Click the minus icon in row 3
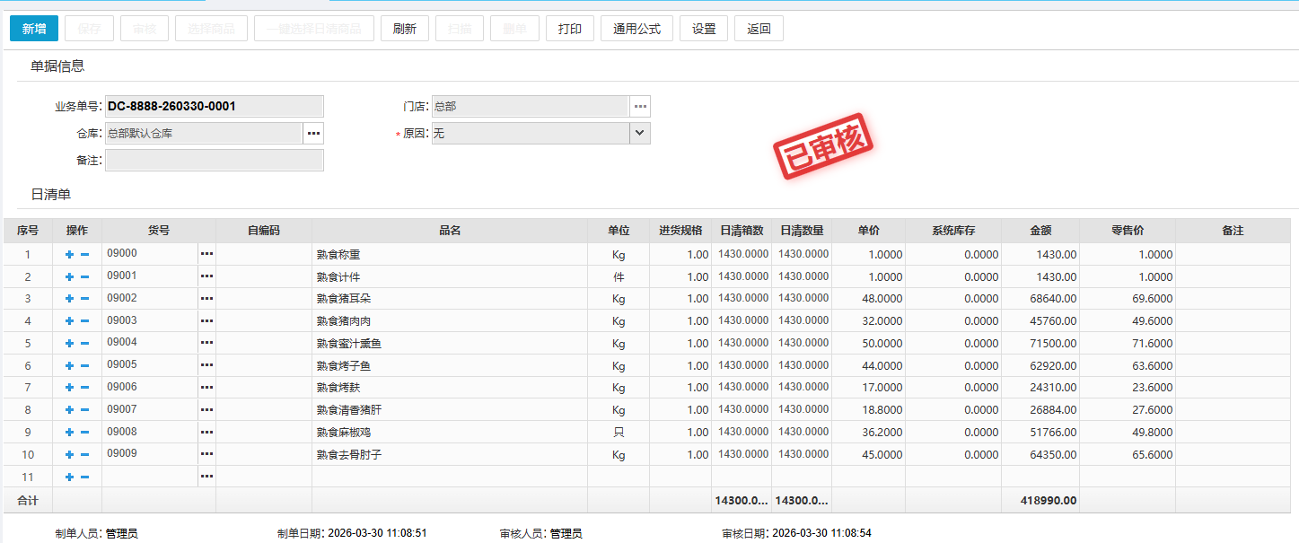Viewport: 1299px width, 543px height. tap(84, 299)
